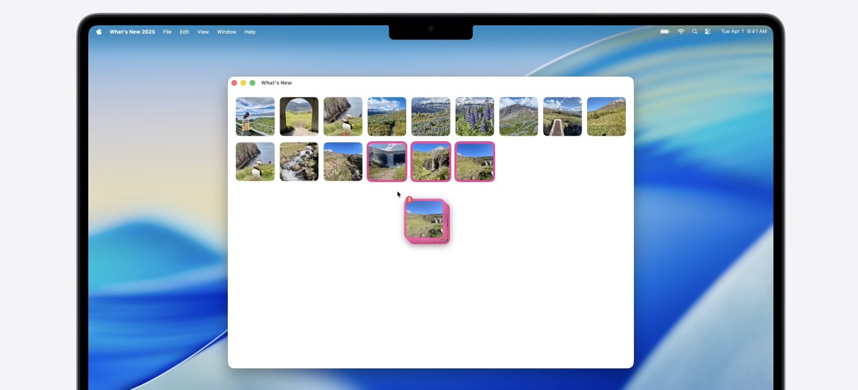Open Spotlight search magnifier icon
The image size is (858, 390).
(694, 31)
